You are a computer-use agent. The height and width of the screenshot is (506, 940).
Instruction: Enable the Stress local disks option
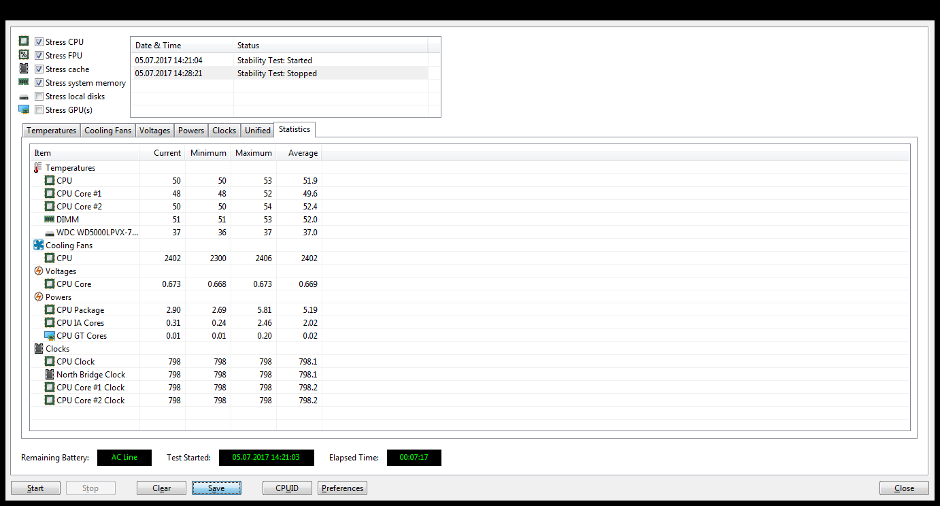pyautogui.click(x=39, y=97)
